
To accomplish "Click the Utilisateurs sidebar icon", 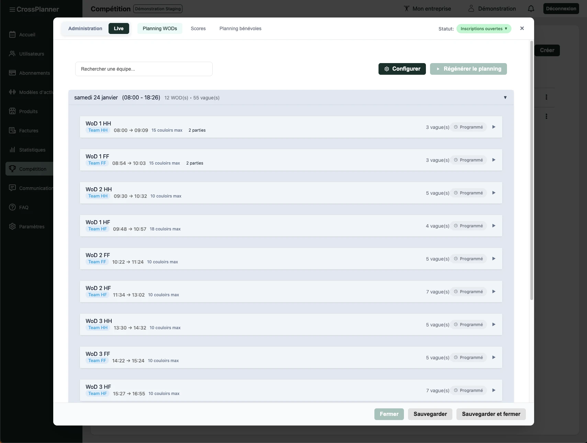I will coord(12,53).
